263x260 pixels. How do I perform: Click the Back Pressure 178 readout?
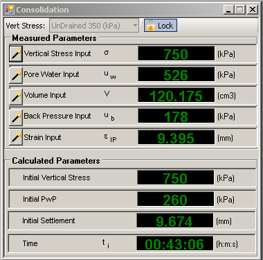pos(176,116)
